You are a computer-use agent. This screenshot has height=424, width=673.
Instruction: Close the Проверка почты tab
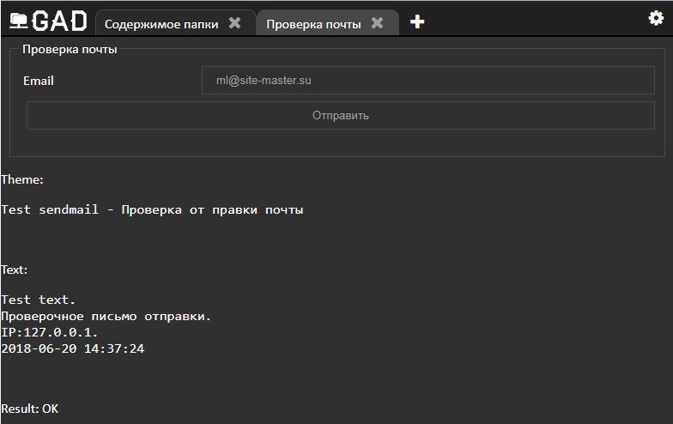(x=378, y=22)
